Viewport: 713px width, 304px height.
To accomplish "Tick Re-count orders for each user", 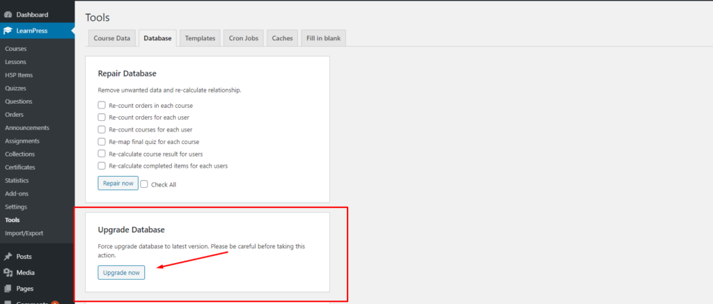I will [x=102, y=117].
